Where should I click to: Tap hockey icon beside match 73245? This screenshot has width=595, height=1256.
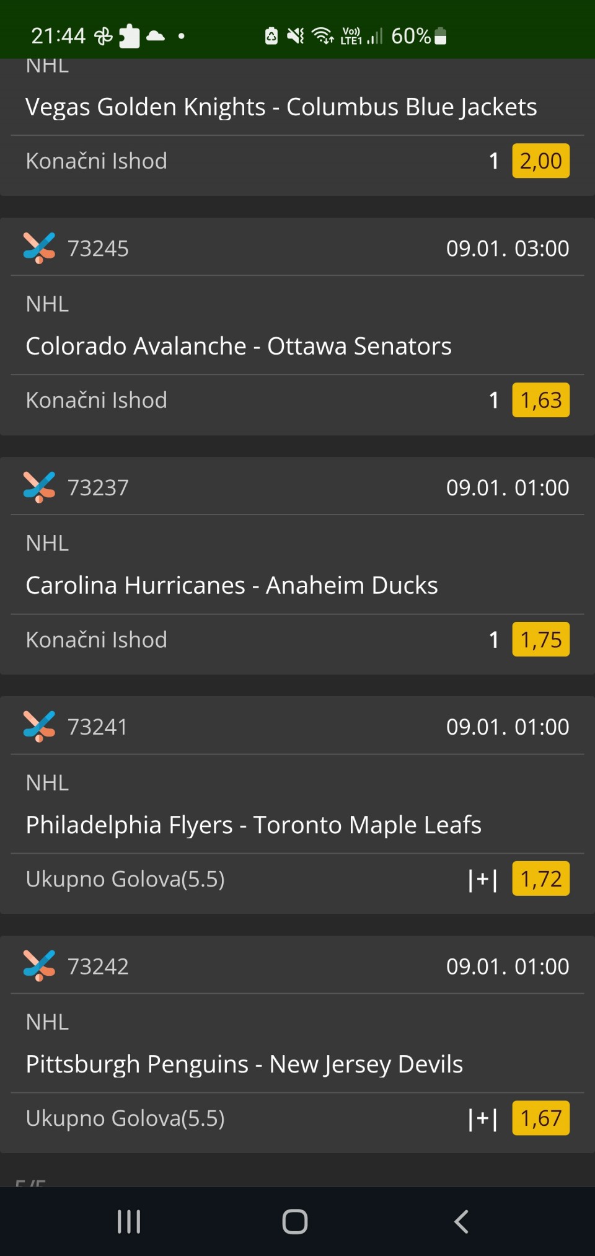(x=39, y=248)
